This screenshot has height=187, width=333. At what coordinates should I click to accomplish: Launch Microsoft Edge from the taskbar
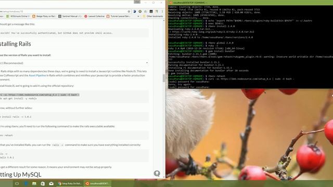[26, 183]
